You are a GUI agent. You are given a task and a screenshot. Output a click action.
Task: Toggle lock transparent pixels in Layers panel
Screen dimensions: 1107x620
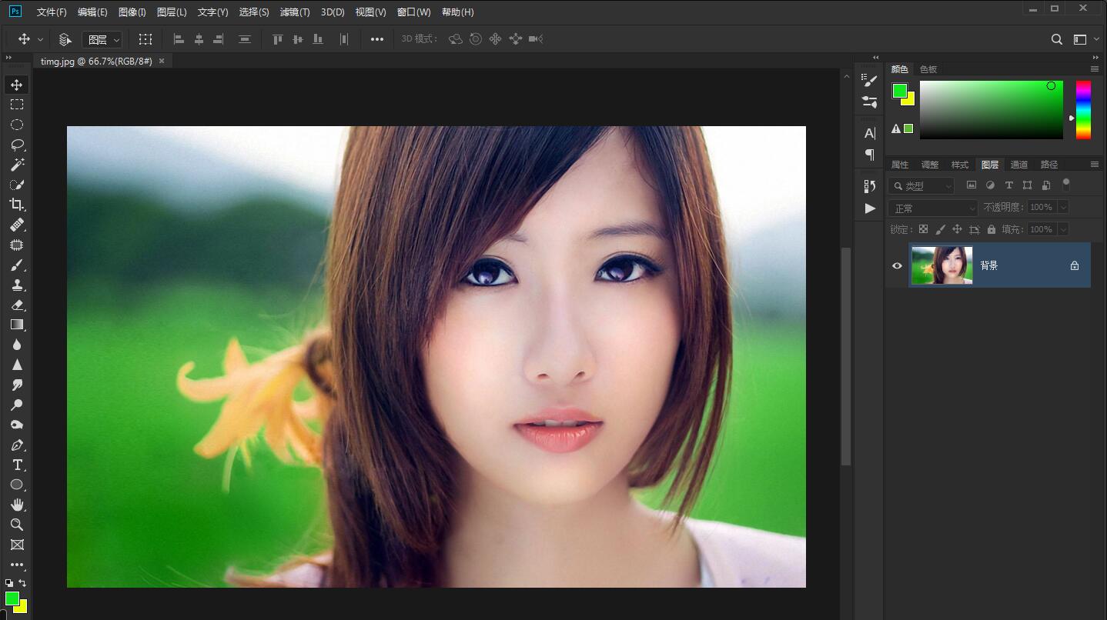pos(923,229)
